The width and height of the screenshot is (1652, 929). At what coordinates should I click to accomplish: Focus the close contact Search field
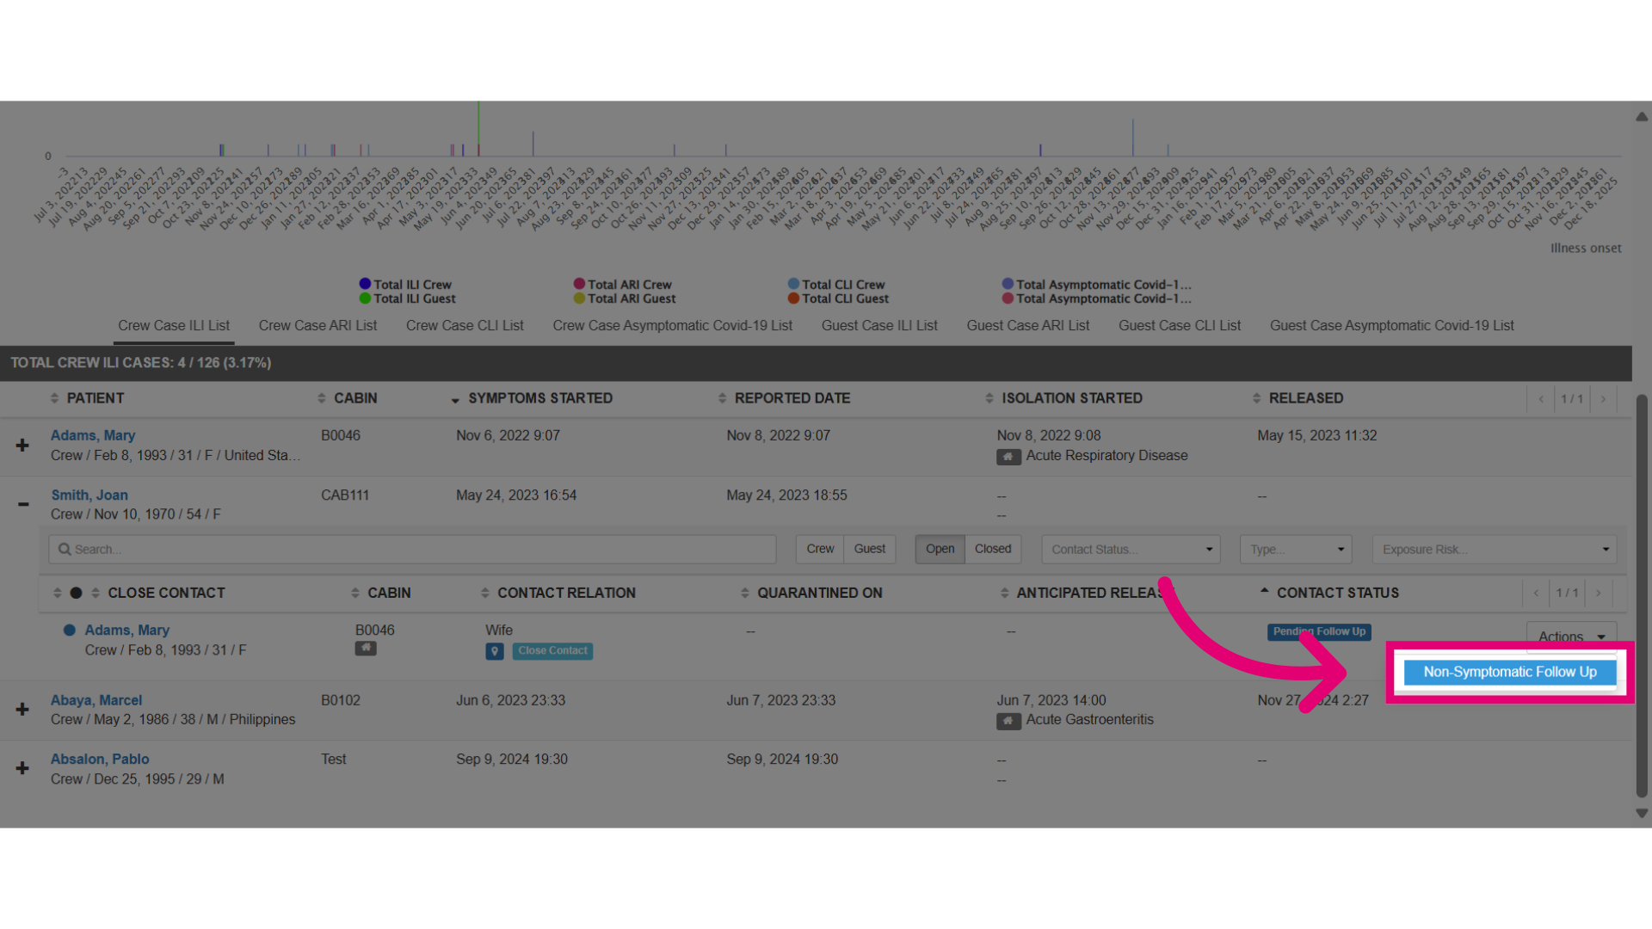point(412,550)
